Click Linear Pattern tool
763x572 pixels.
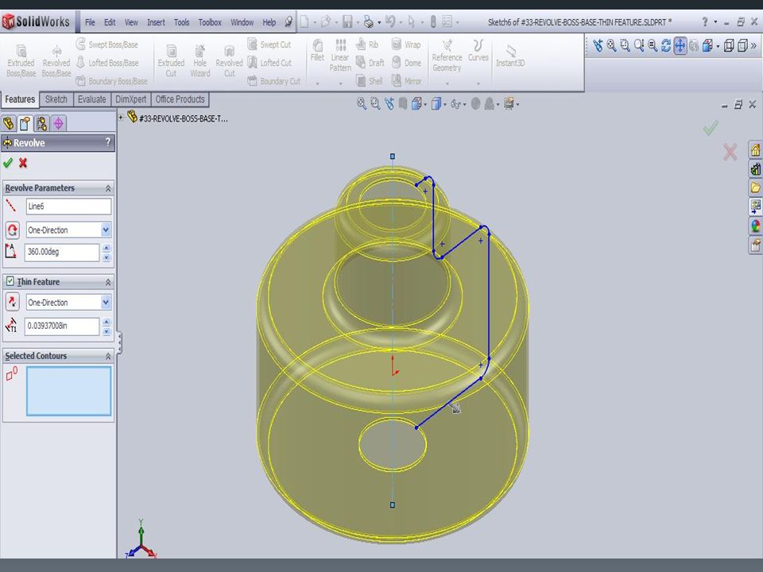pos(340,56)
